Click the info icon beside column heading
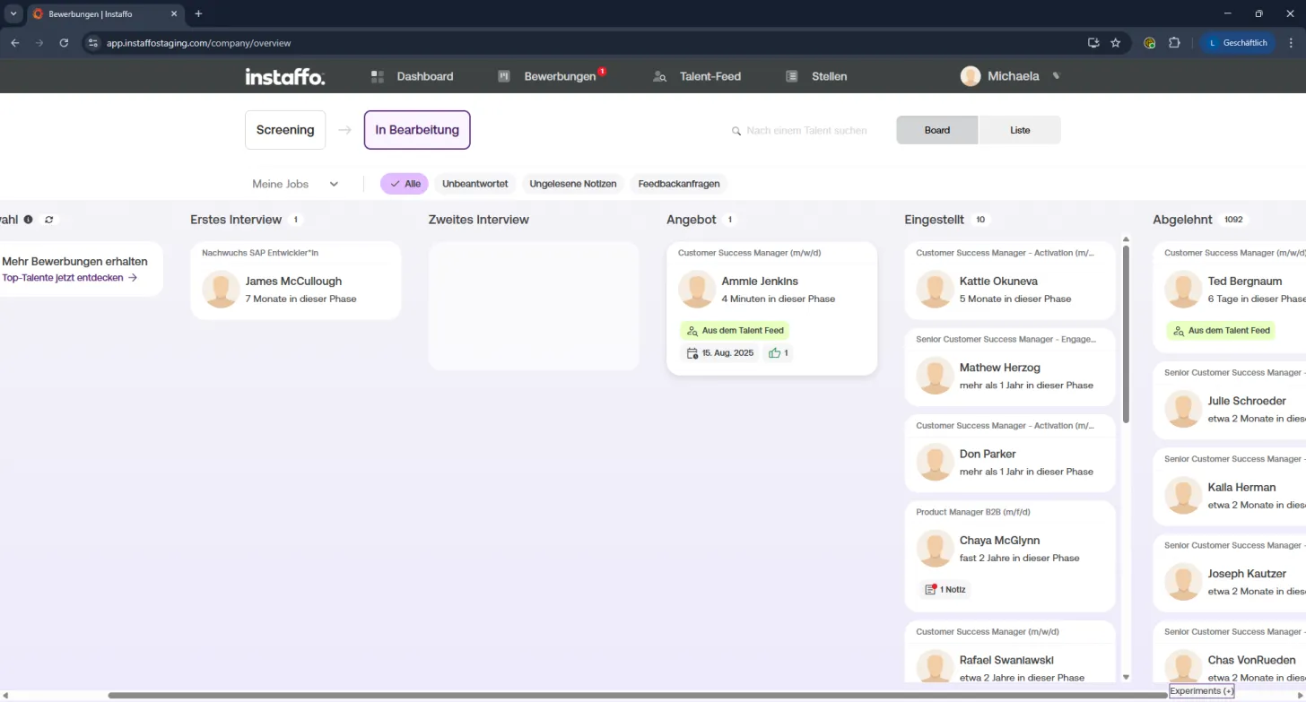Viewport: 1306px width, 702px height. [x=29, y=220]
